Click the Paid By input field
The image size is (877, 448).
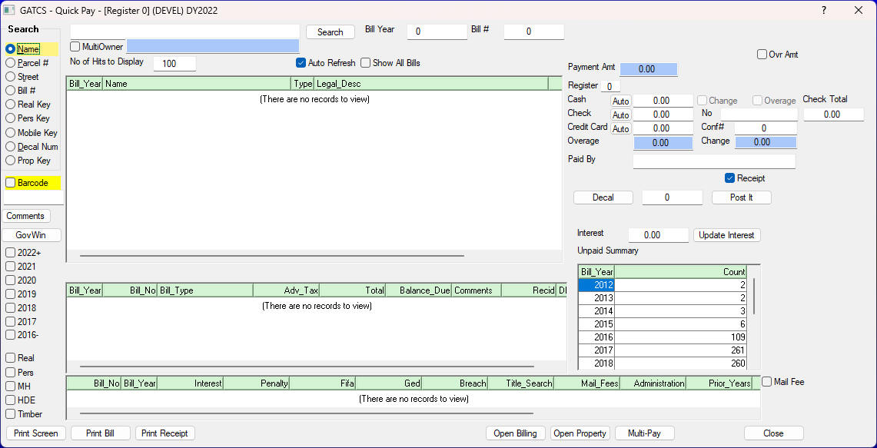click(x=713, y=161)
